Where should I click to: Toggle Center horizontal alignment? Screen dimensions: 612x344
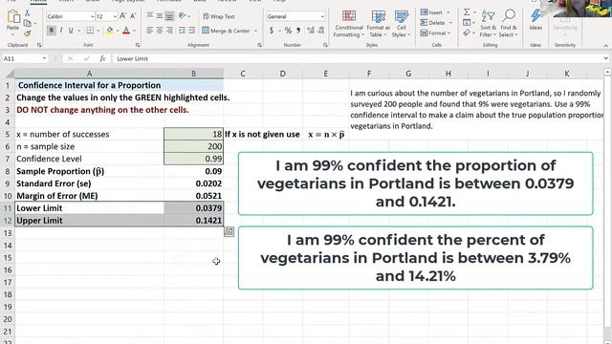click(160, 31)
